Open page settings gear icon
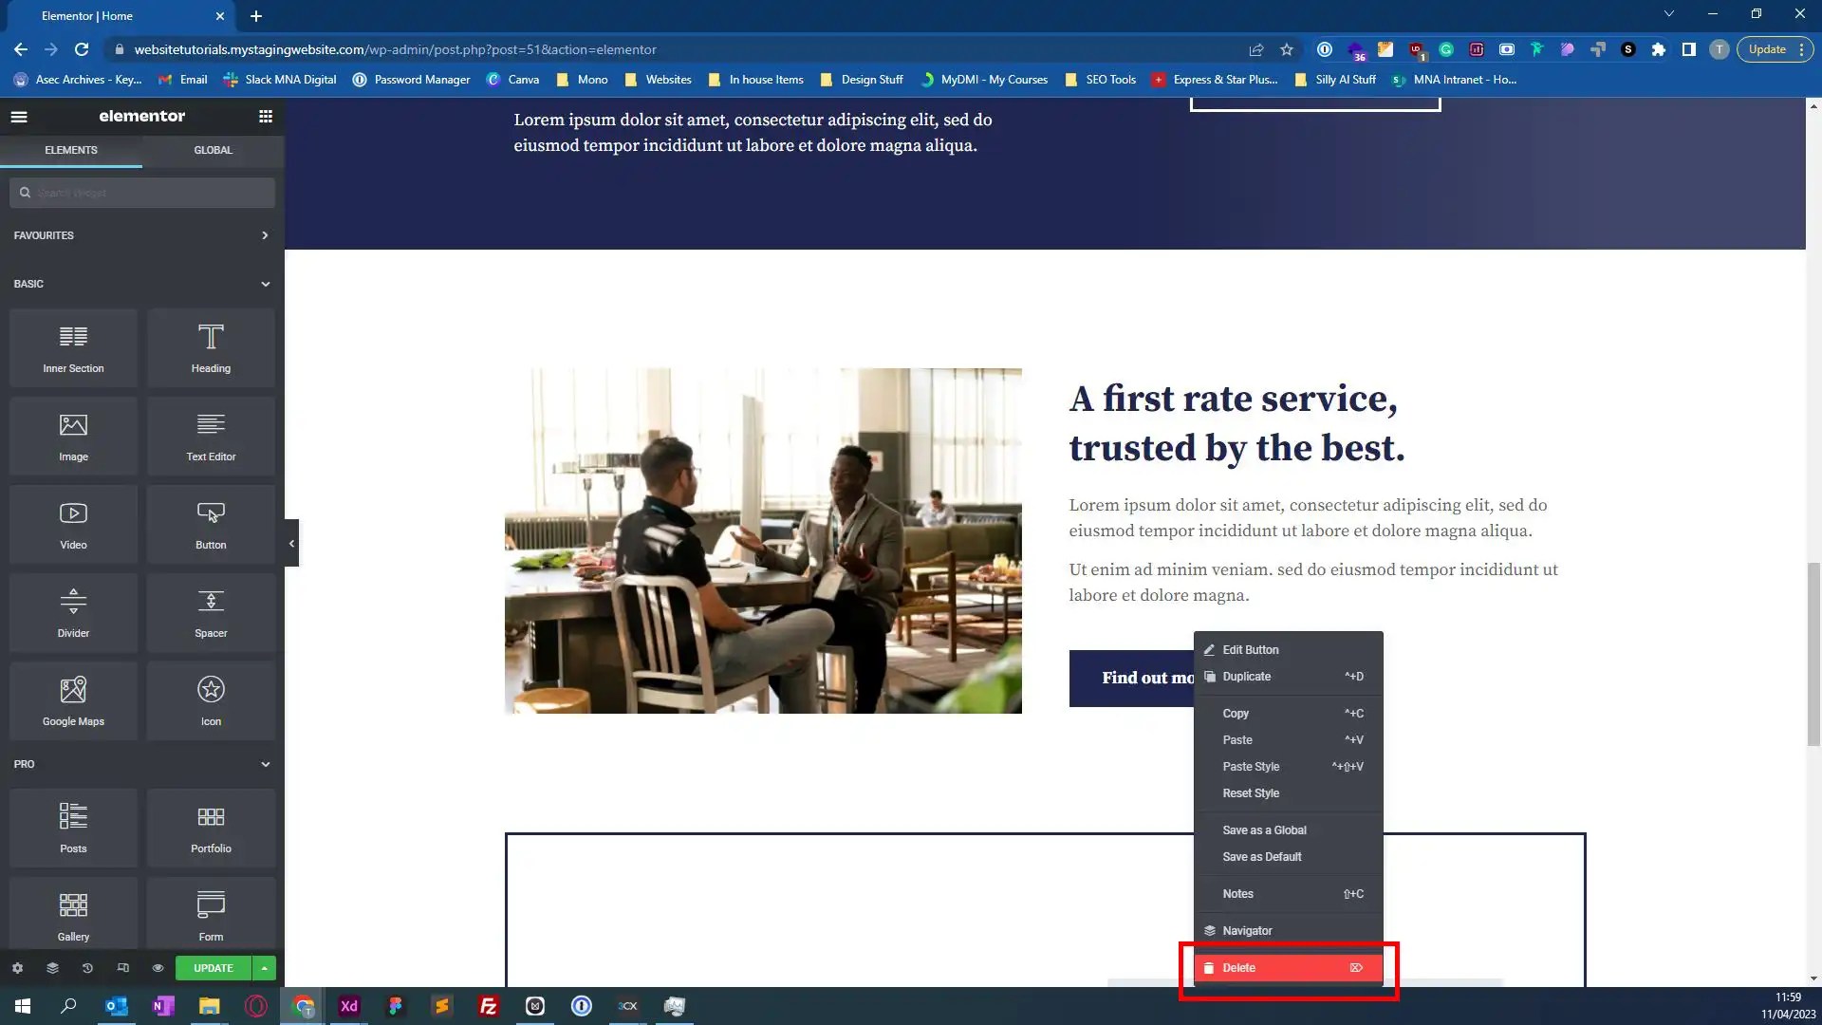1822x1025 pixels. [17, 968]
